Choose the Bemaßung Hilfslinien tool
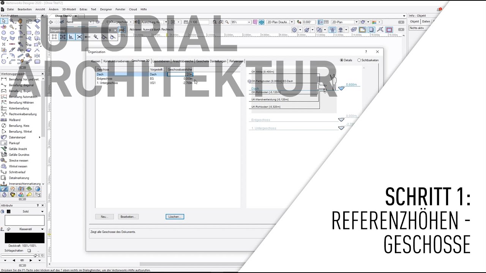The width and height of the screenshot is (486, 273). click(x=22, y=102)
